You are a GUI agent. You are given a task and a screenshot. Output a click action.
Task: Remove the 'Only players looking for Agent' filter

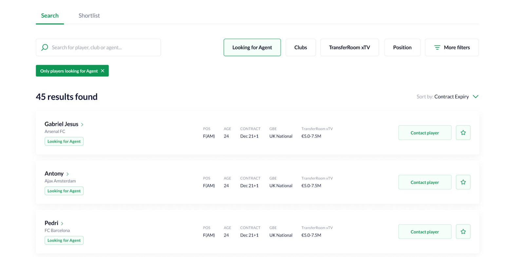103,71
